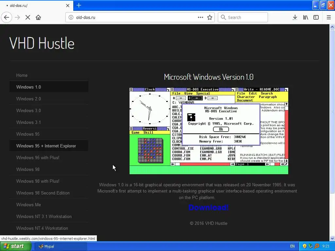Show site information for old-dos.ru
Image resolution: width=335 pixels, height=251 pixels.
click(x=71, y=18)
